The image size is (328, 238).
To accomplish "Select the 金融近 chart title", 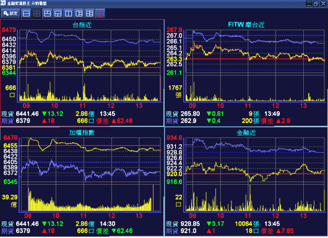I will [246, 133].
